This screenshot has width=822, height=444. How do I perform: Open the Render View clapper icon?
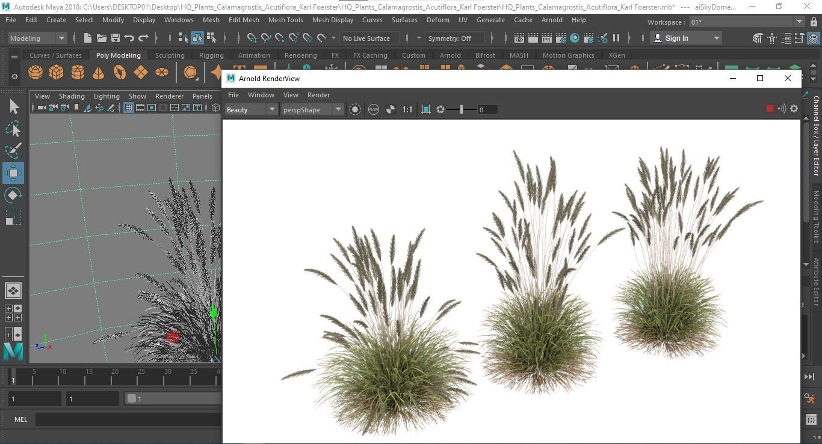coord(519,38)
